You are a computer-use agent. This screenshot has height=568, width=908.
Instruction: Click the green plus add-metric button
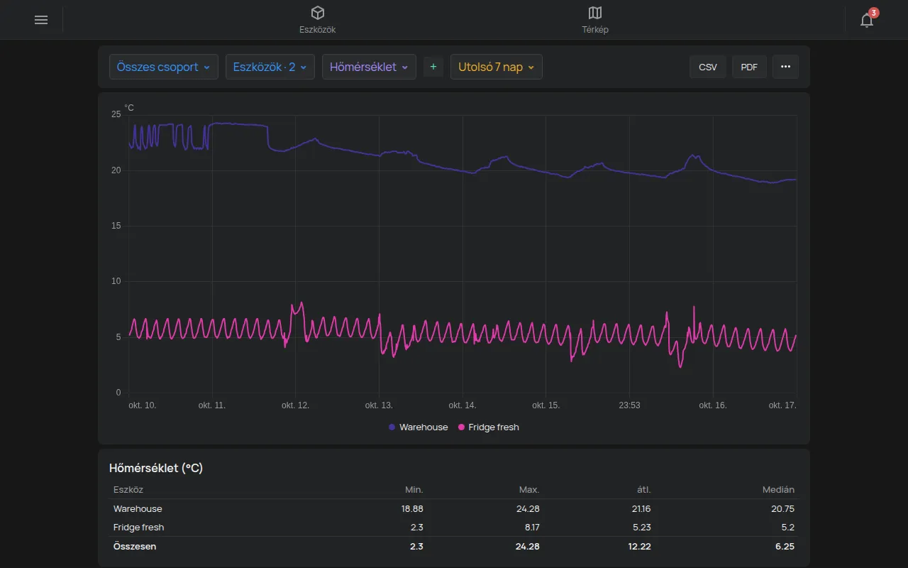[x=433, y=67]
